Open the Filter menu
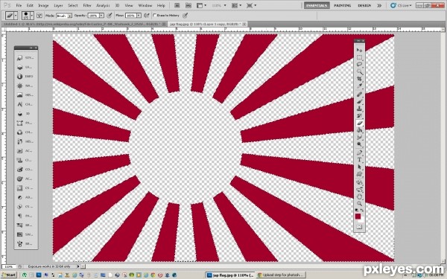Screen dimensions: 447x279 pos(87,5)
